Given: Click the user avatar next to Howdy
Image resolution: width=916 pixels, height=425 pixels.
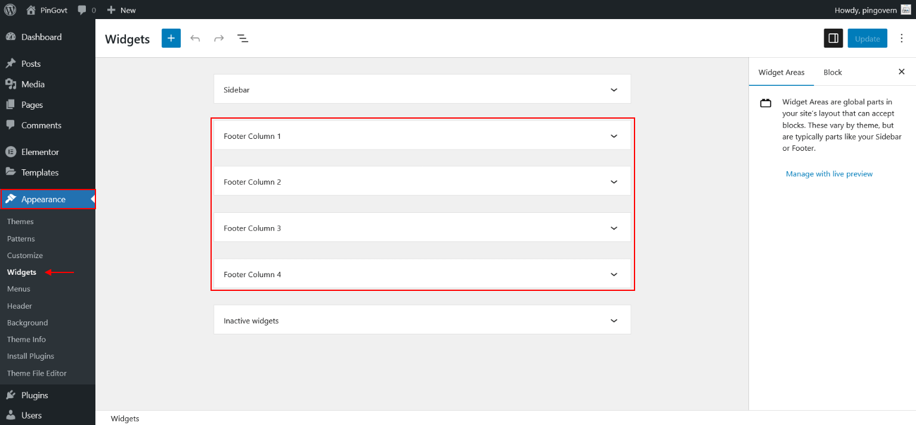Looking at the screenshot, I should 905,10.
